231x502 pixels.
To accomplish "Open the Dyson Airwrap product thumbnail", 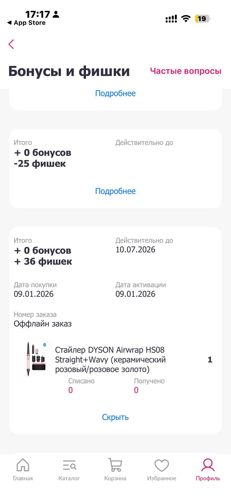I will [x=38, y=359].
